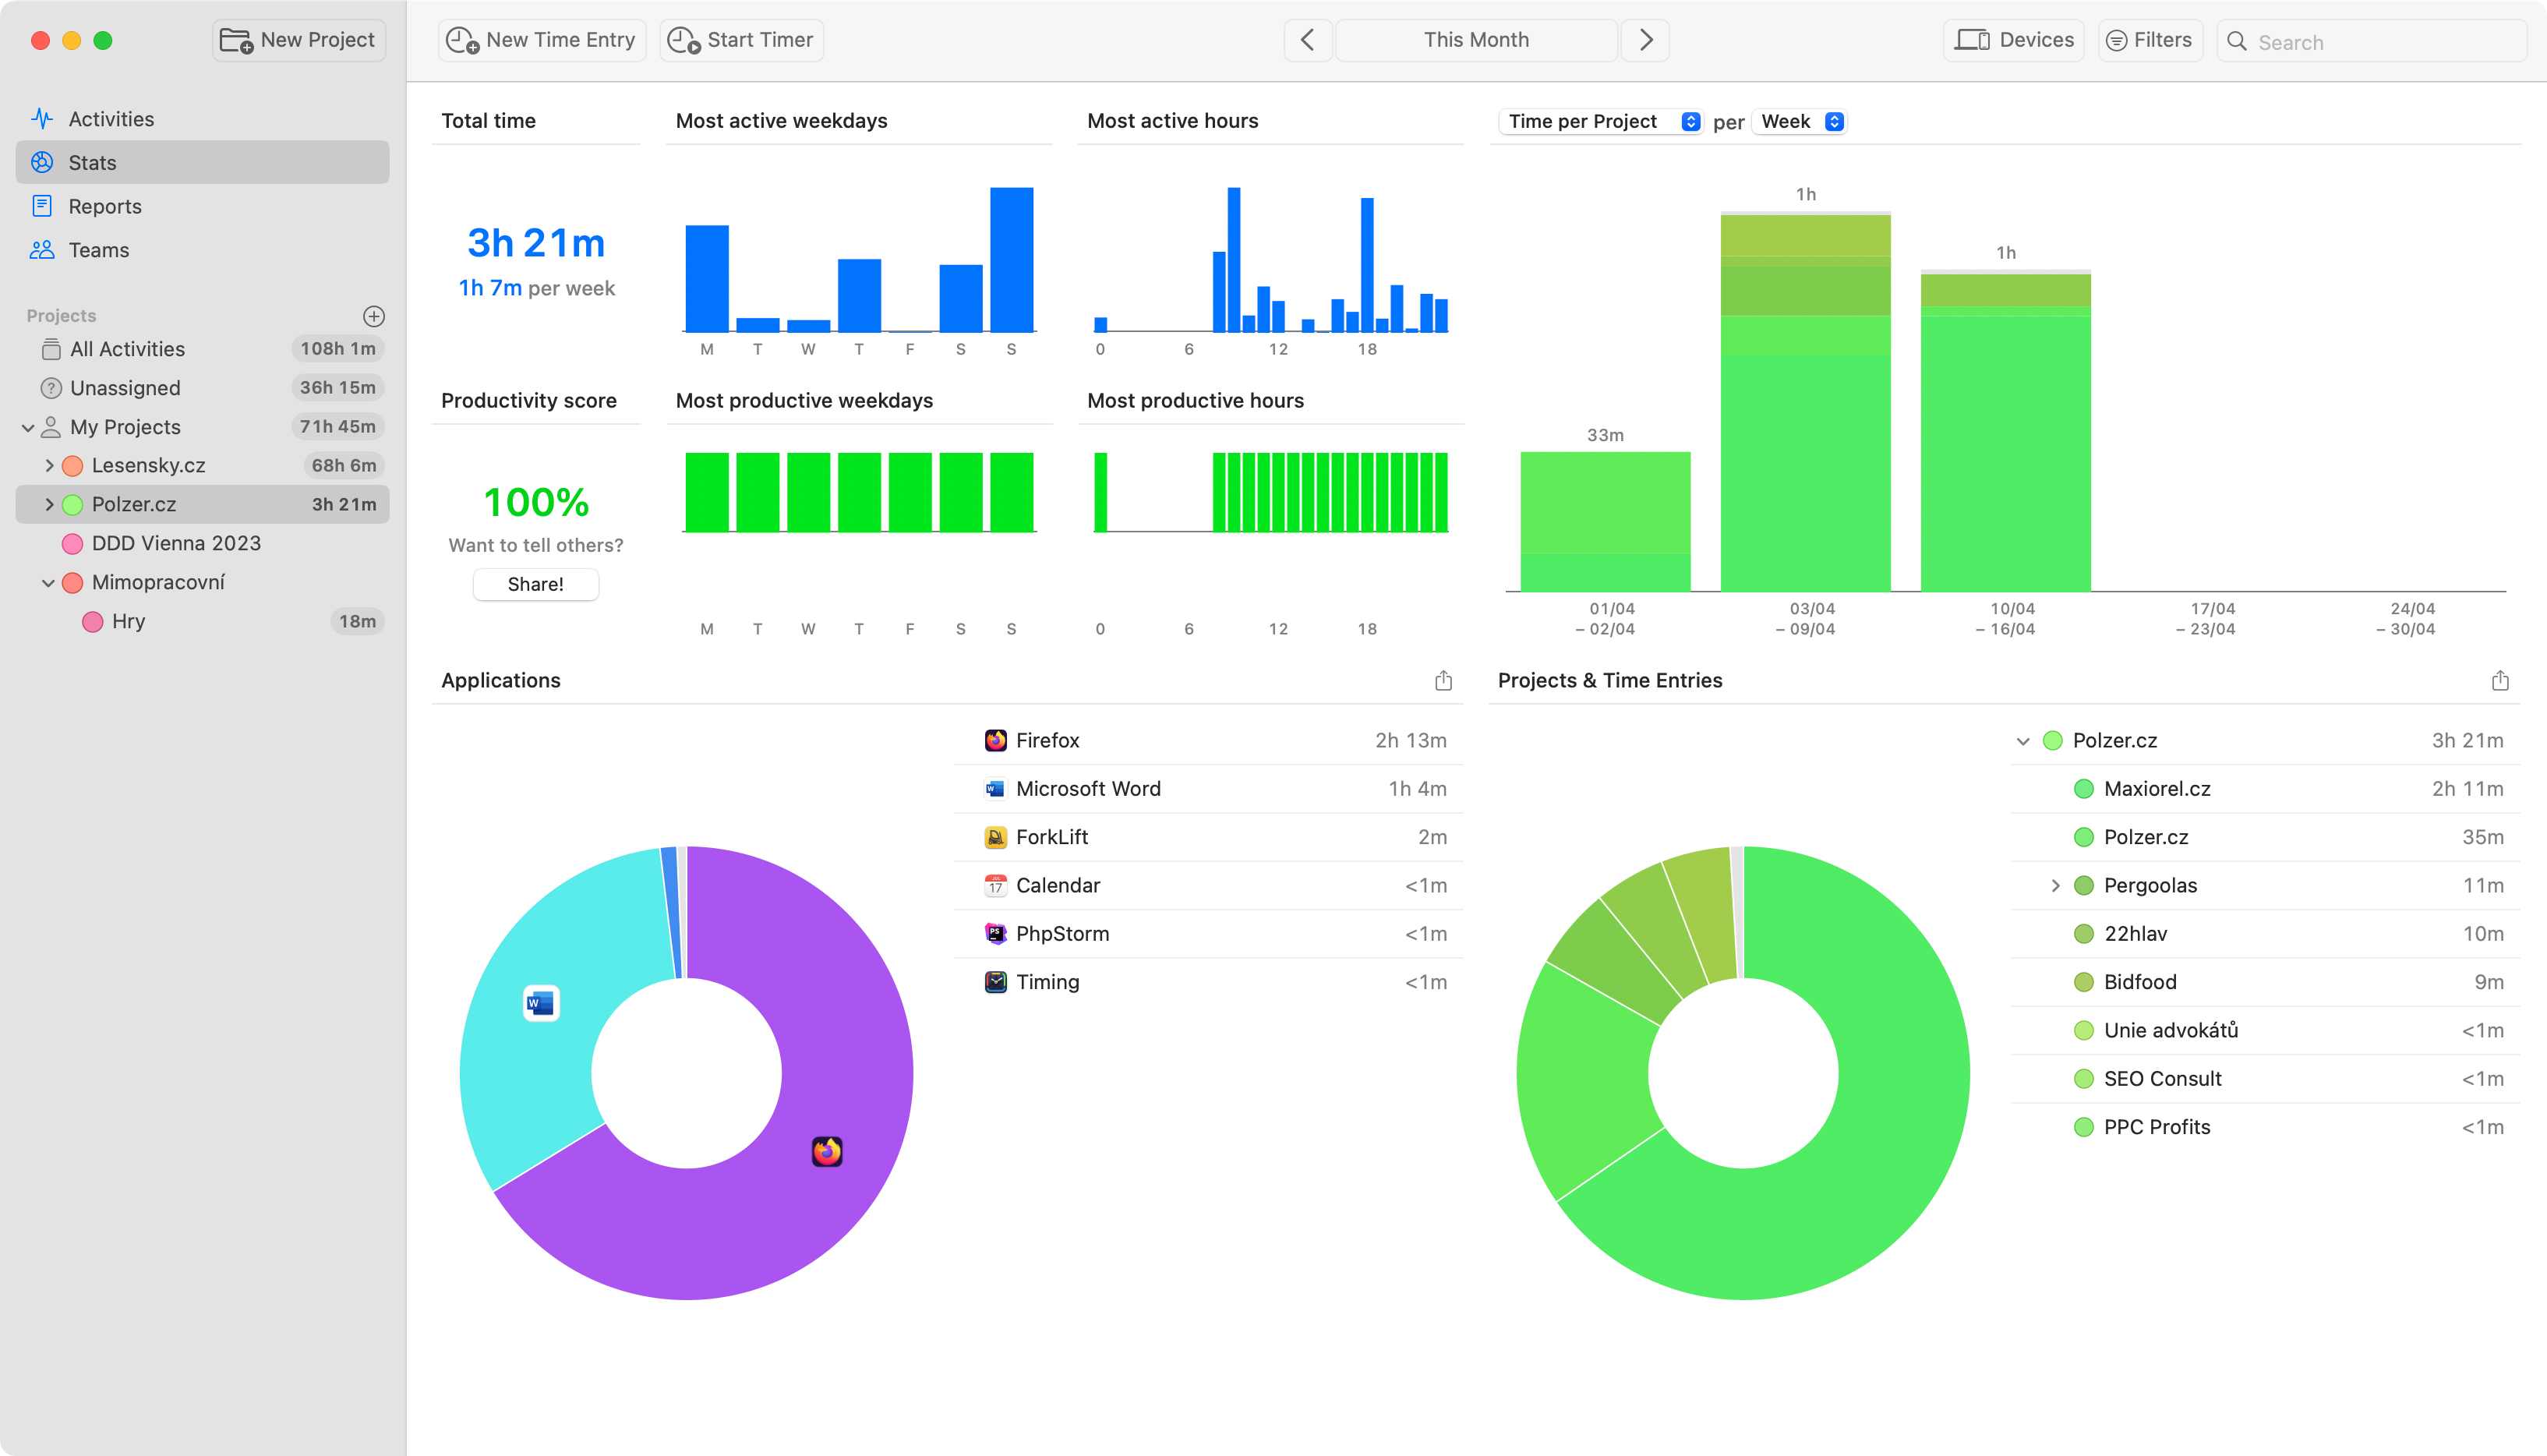2547x1456 pixels.
Task: Click the Share! button
Action: tap(535, 584)
